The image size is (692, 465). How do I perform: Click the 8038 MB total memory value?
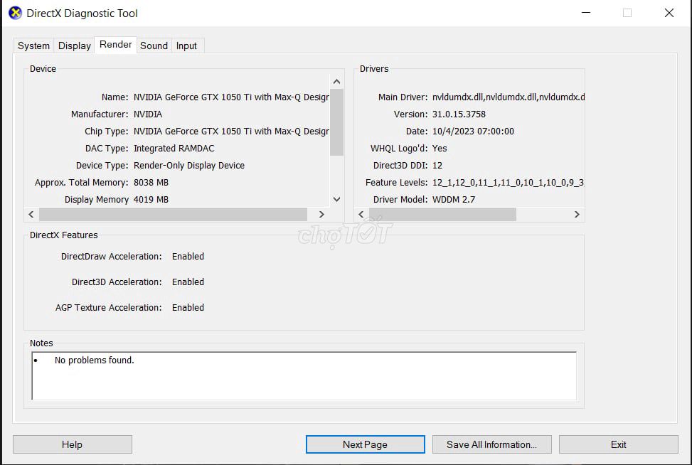[x=151, y=183]
